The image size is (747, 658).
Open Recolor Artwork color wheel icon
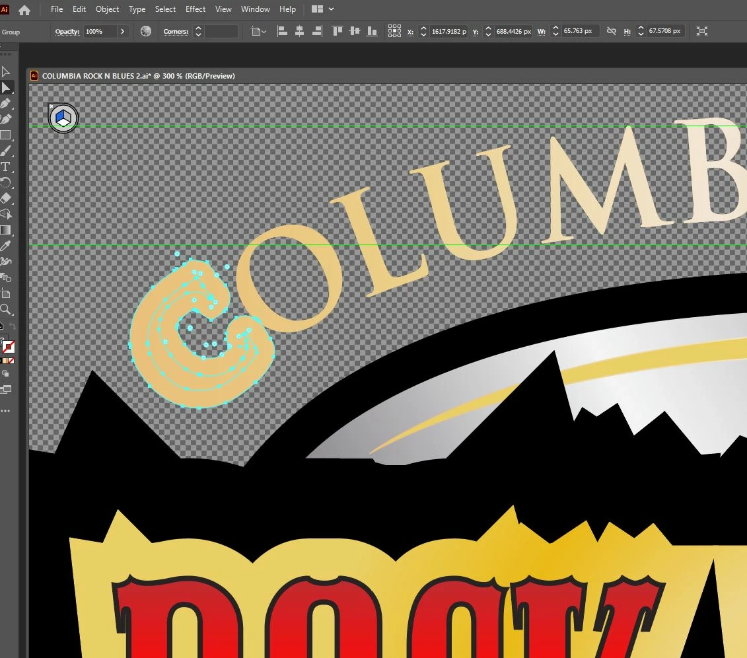pyautogui.click(x=146, y=32)
